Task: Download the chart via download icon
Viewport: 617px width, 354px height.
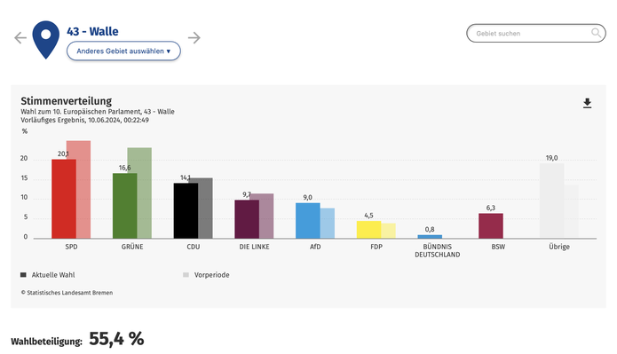Action: coord(587,103)
